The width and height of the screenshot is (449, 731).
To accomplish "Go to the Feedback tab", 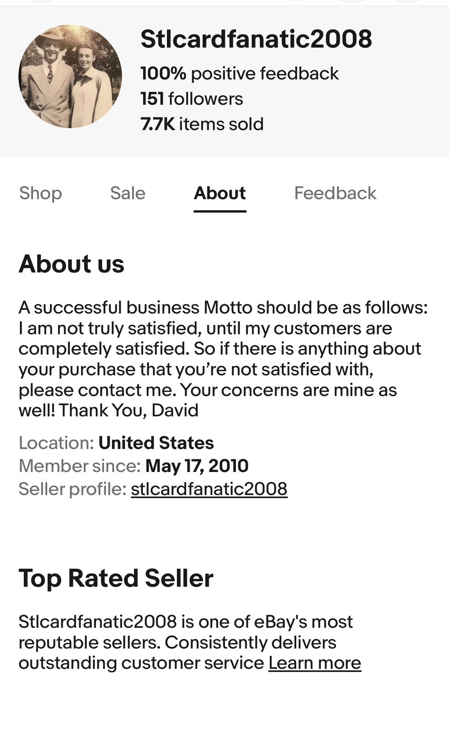I will (335, 193).
